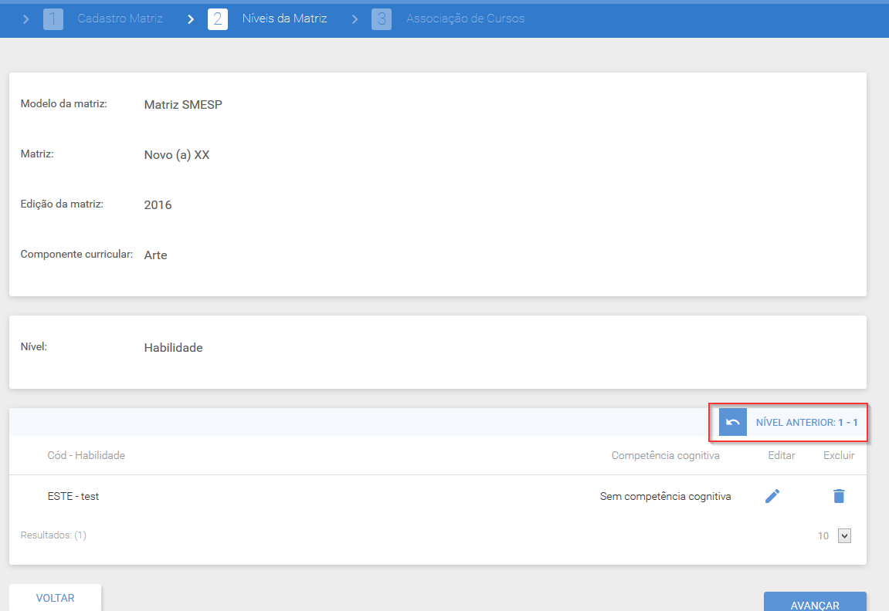The image size is (889, 611).
Task: Click chevron before Associação de Cursos step
Action: coord(355,19)
